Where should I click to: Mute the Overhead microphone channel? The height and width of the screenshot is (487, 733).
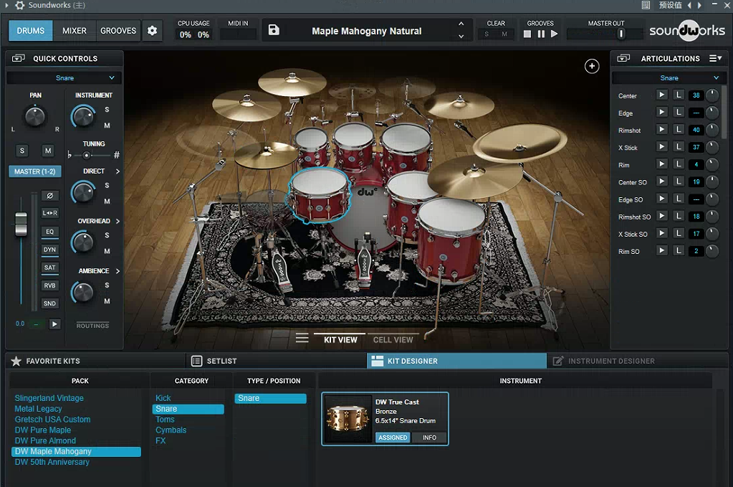pos(107,251)
